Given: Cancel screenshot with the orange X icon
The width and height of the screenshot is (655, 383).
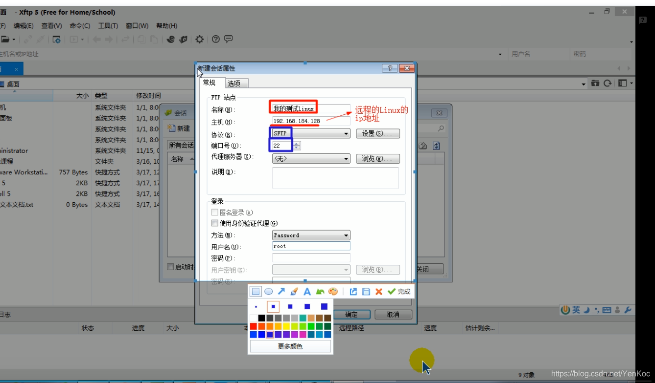Looking at the screenshot, I should tap(378, 292).
